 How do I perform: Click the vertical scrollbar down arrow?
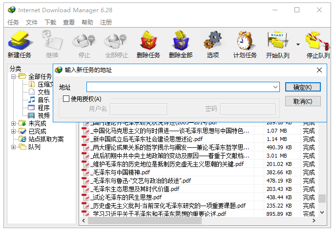(322, 212)
